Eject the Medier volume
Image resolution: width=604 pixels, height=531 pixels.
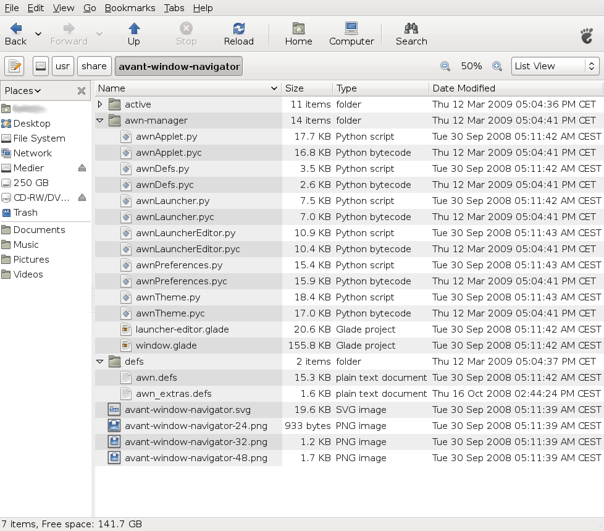coord(82,168)
